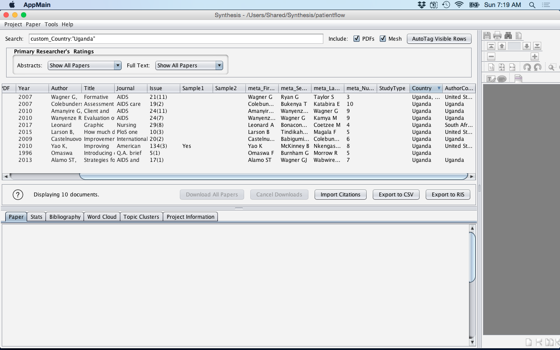
Task: Jump to last page of PDF
Action: click(x=537, y=46)
